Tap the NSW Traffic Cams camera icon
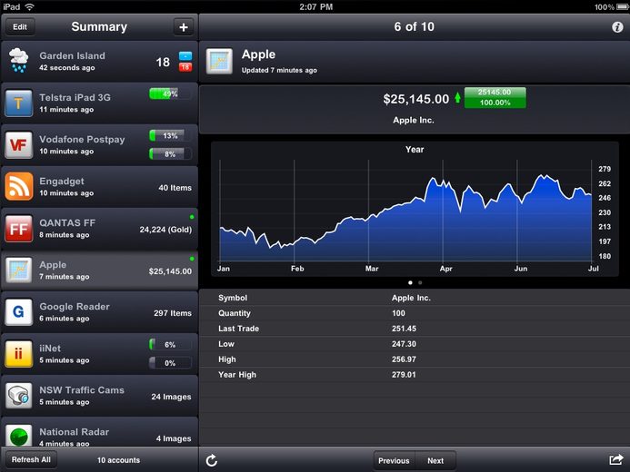 18,396
